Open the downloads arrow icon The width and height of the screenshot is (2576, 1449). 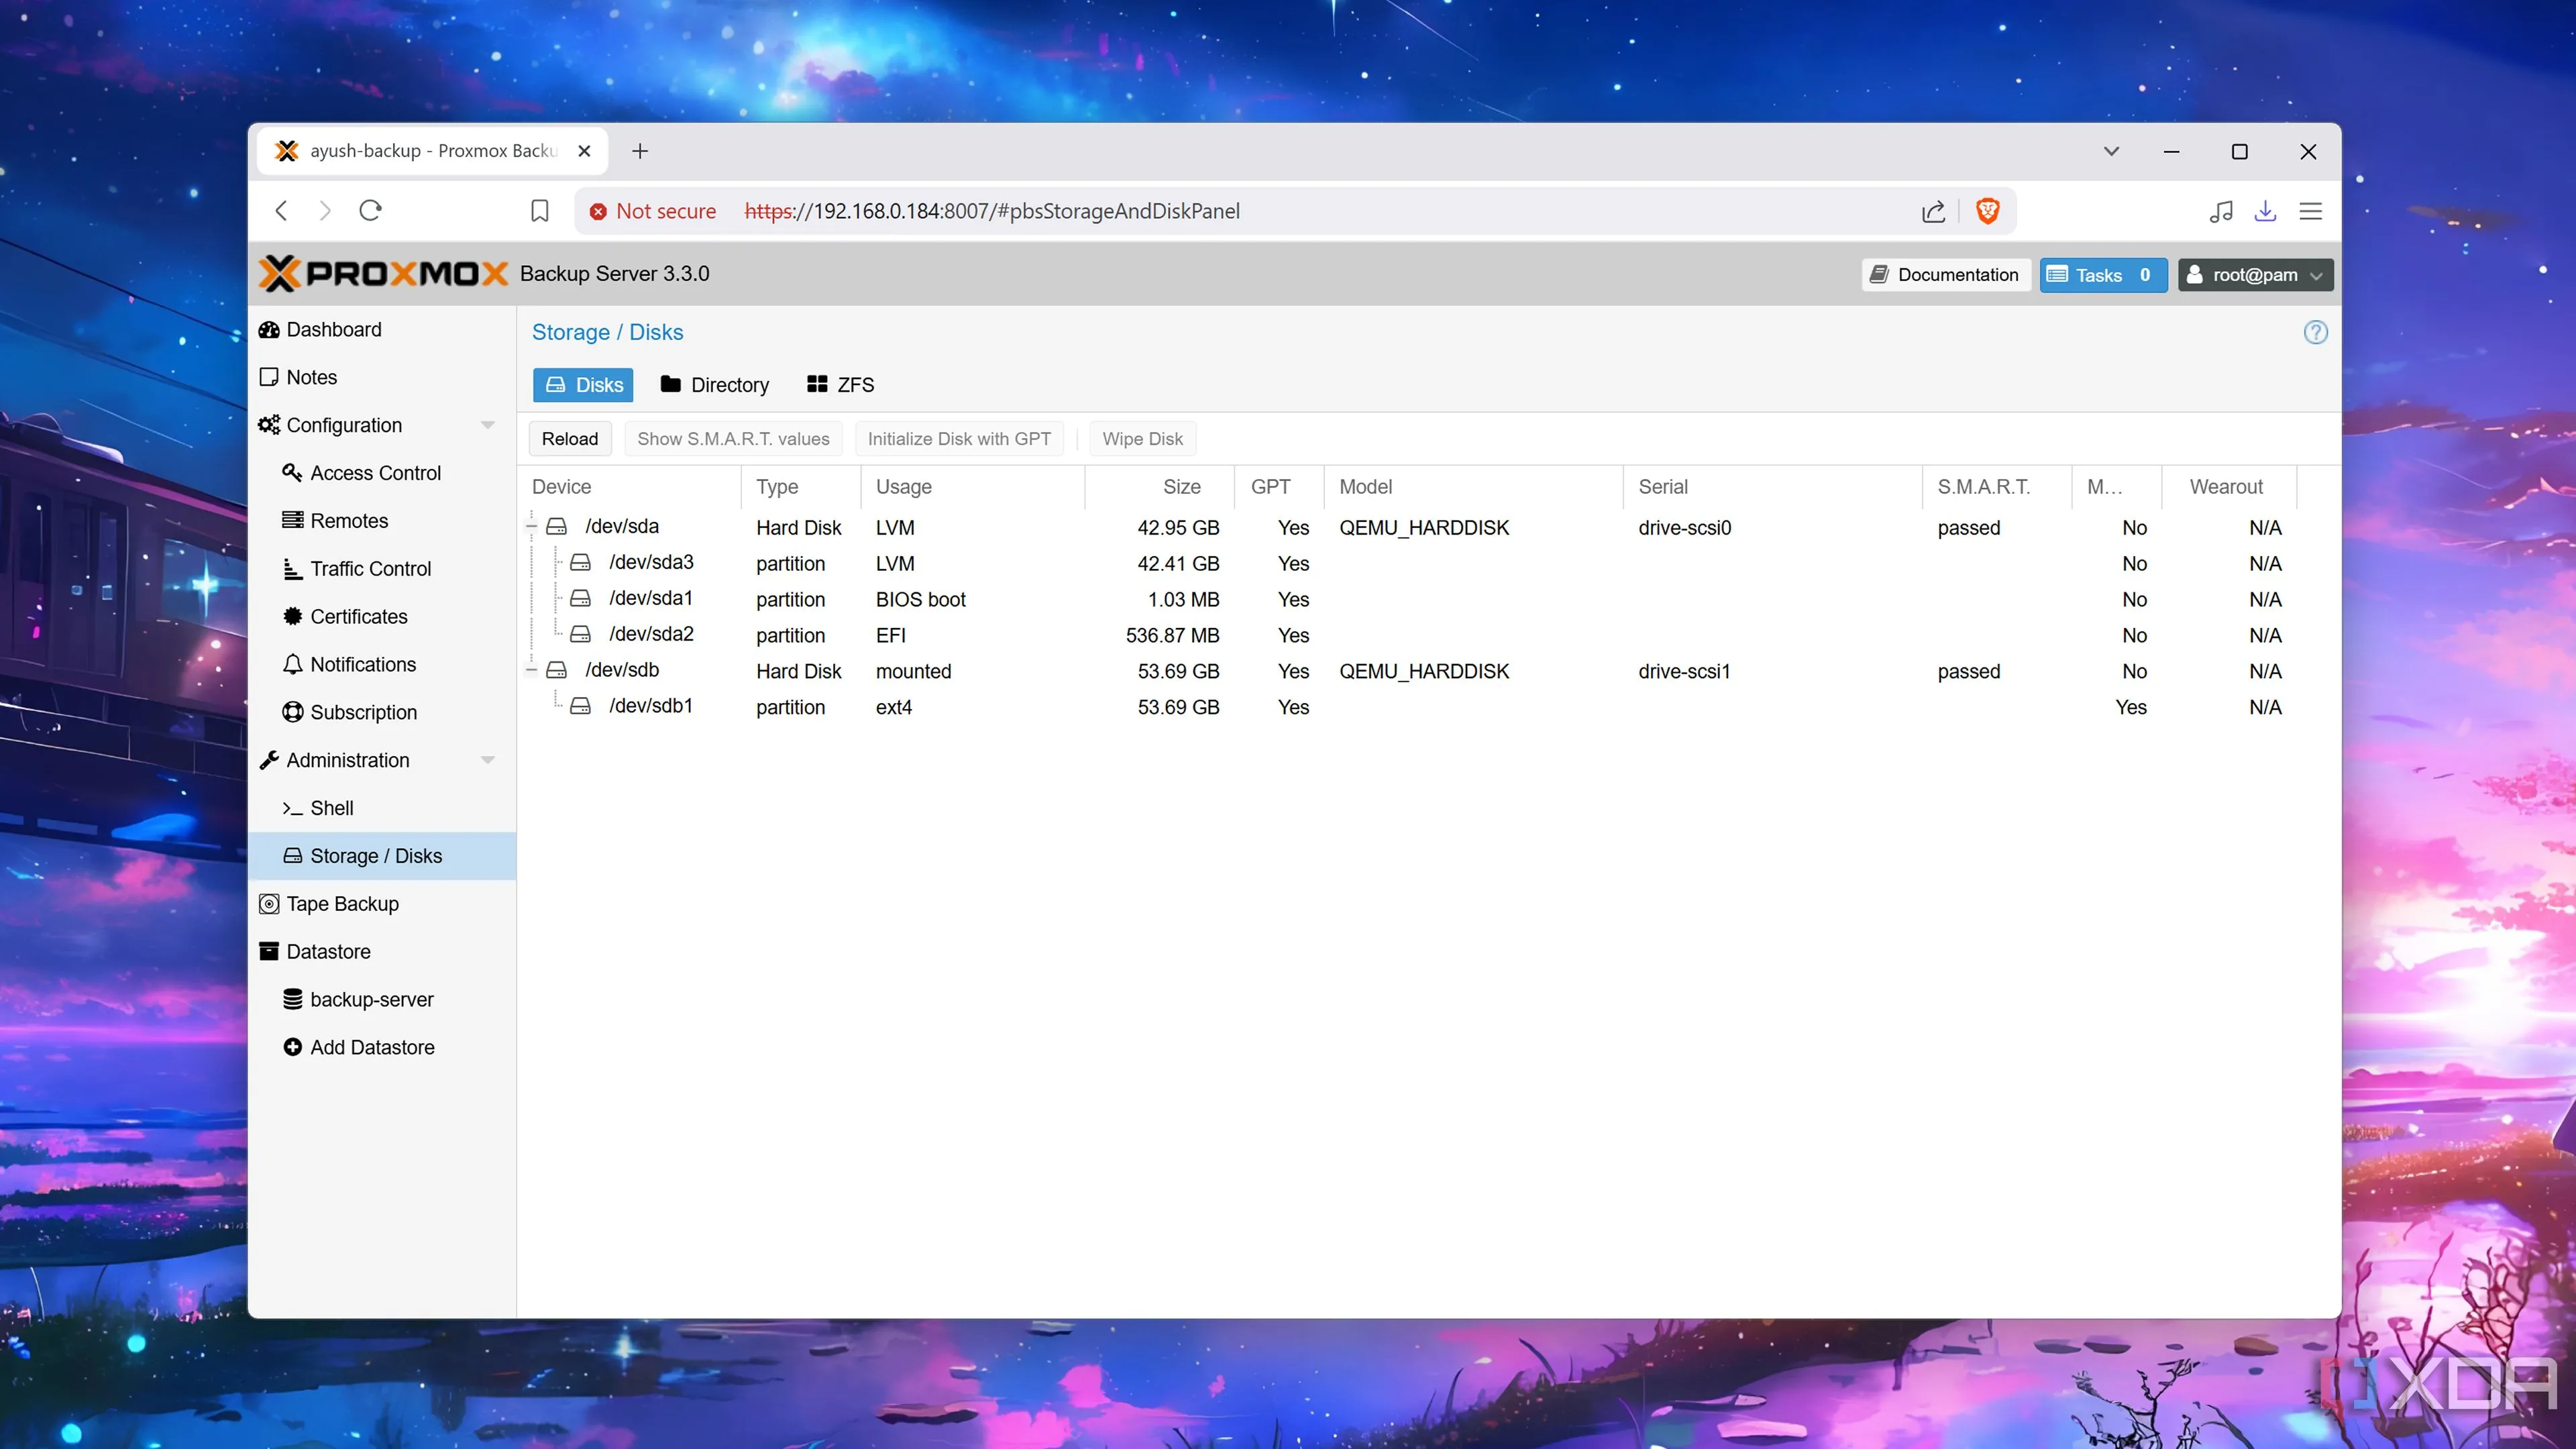click(x=2265, y=211)
